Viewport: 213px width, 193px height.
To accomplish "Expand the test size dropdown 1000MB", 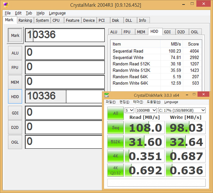I will coord(146,110).
